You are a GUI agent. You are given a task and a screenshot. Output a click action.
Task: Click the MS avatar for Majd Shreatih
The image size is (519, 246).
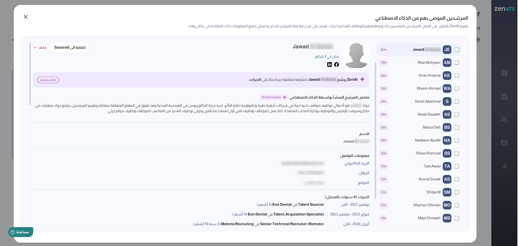[447, 218]
